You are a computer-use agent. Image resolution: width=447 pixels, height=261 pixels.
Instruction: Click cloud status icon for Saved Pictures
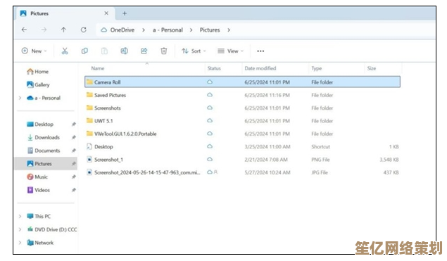tap(210, 95)
